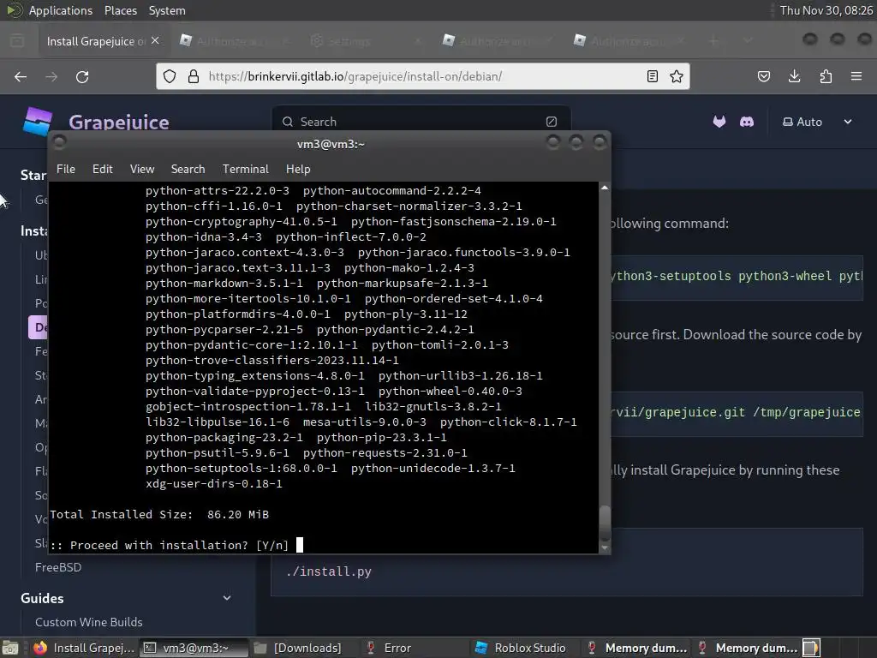The image size is (877, 658).
Task: Open the Places panel menu
Action: click(120, 10)
